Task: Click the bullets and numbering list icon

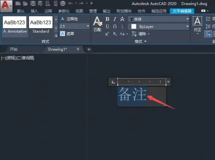Action: (x=208, y=19)
